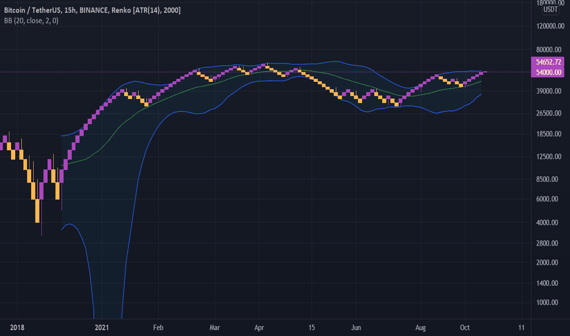Click the 12500.00 price axis label
The height and width of the screenshot is (336, 570).
tap(550, 156)
